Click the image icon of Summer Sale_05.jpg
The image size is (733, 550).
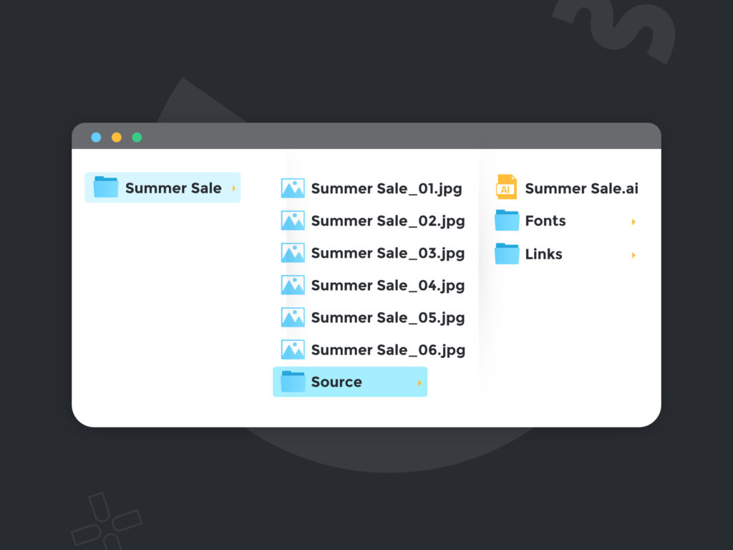[x=293, y=317]
